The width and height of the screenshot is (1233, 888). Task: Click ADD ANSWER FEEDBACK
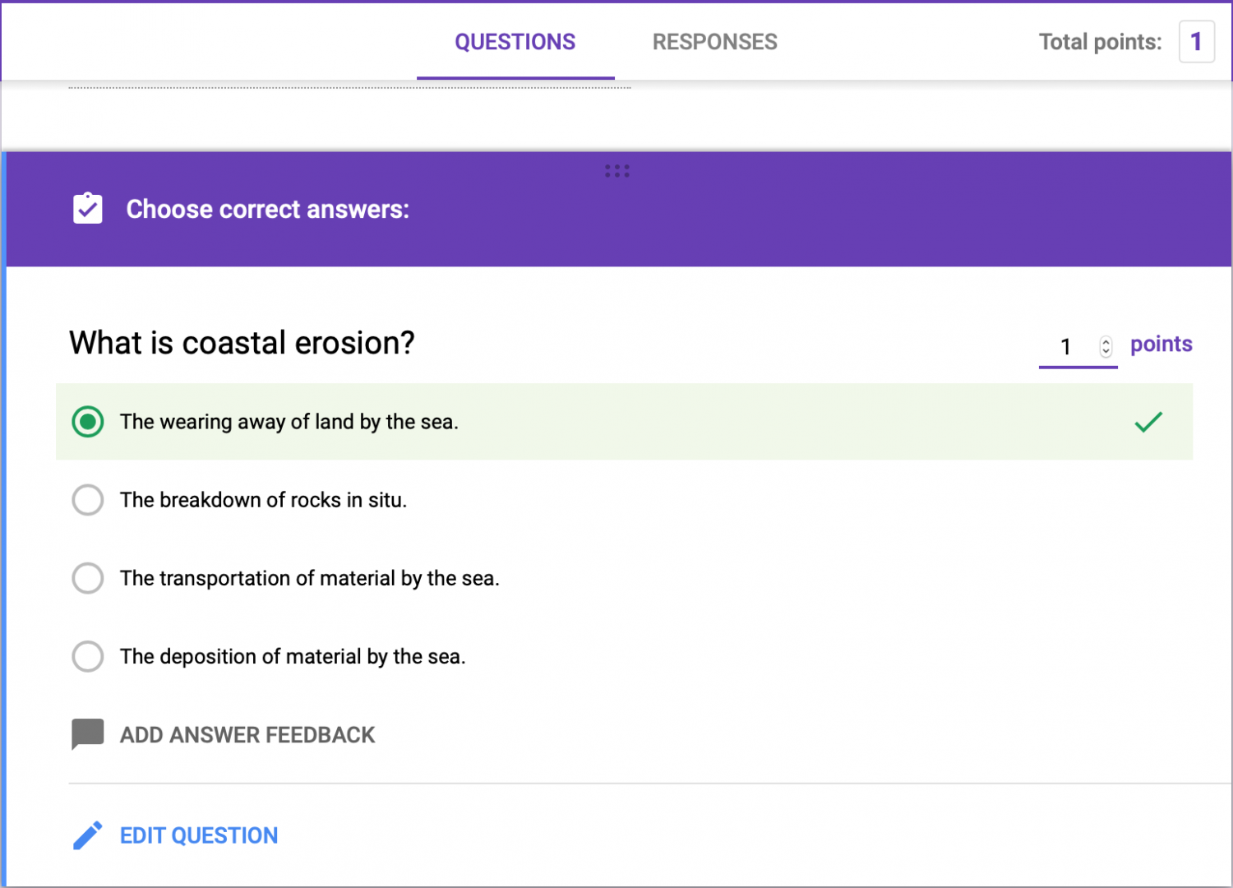[247, 734]
